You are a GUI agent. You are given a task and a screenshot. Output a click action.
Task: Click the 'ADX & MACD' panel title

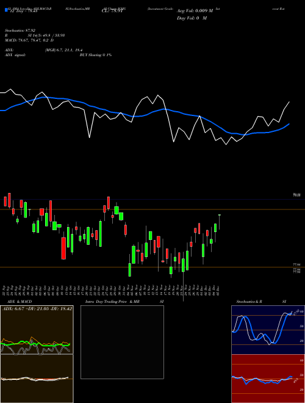(20, 302)
